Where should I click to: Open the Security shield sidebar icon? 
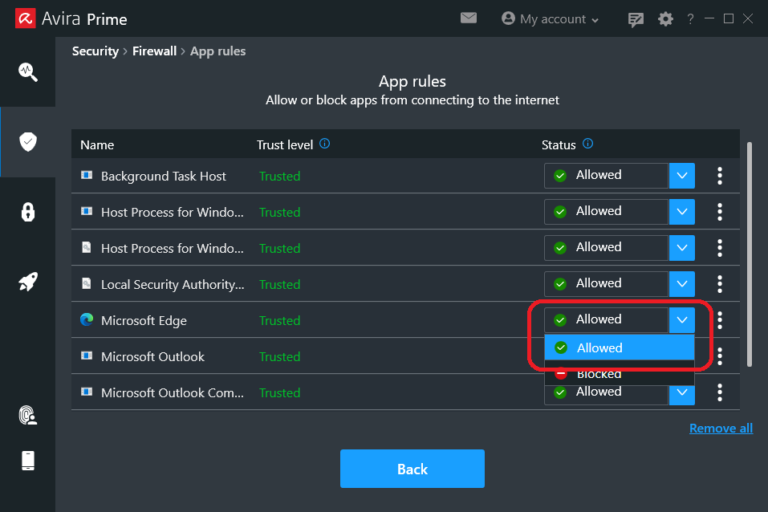[x=28, y=141]
